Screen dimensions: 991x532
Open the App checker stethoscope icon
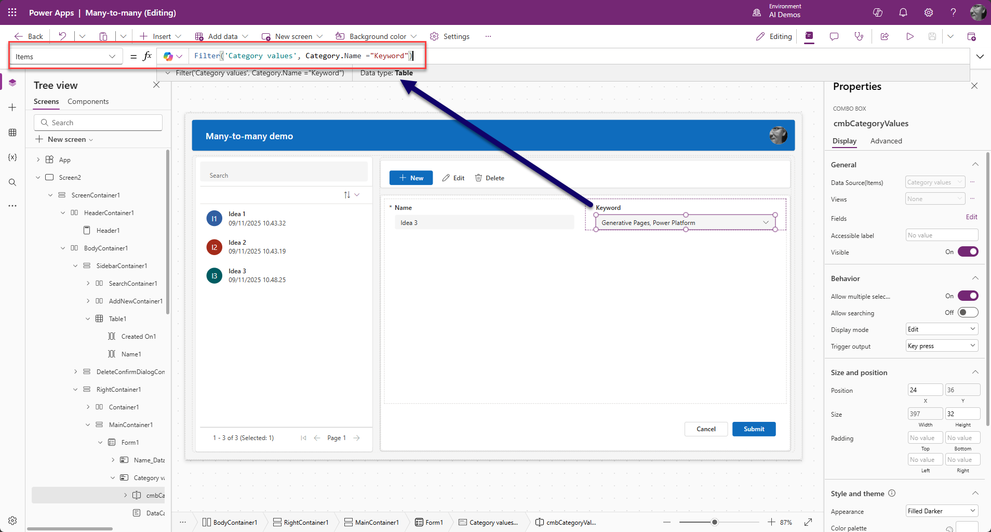coord(859,36)
